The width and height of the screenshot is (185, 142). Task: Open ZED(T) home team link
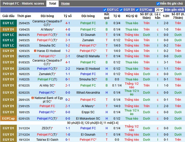point(47,128)
